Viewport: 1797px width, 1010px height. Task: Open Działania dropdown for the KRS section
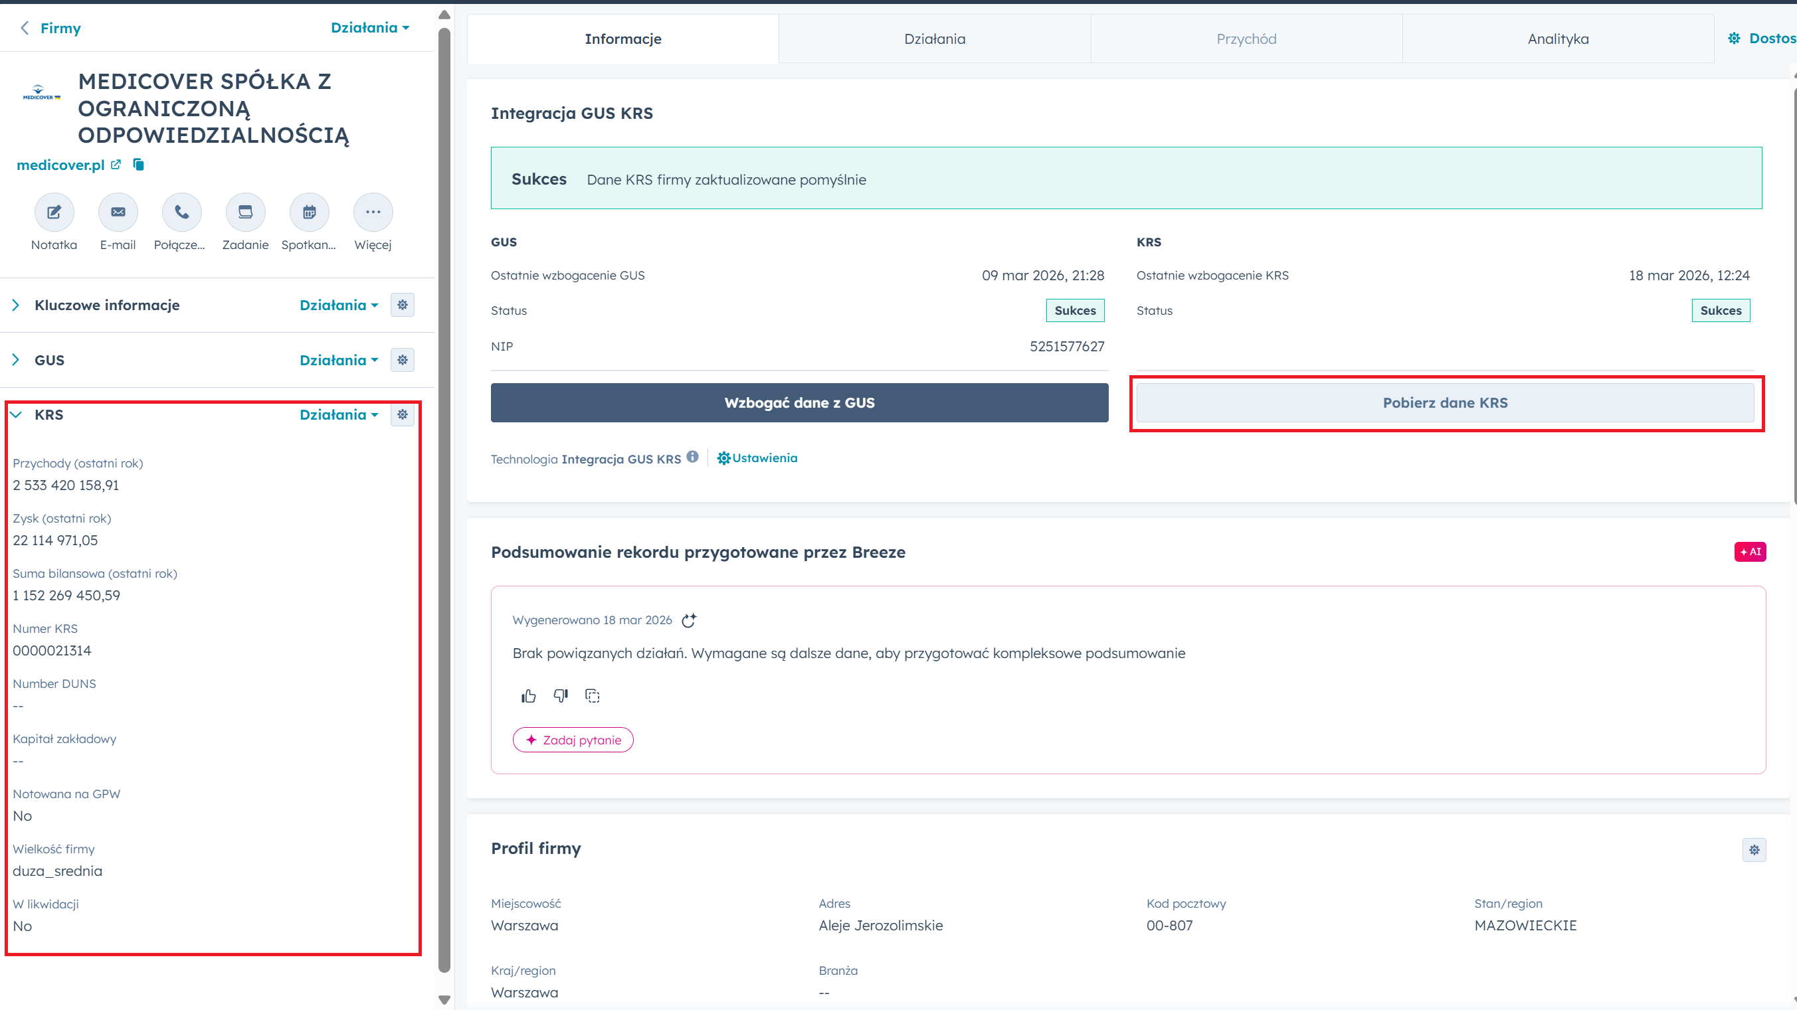(x=339, y=414)
